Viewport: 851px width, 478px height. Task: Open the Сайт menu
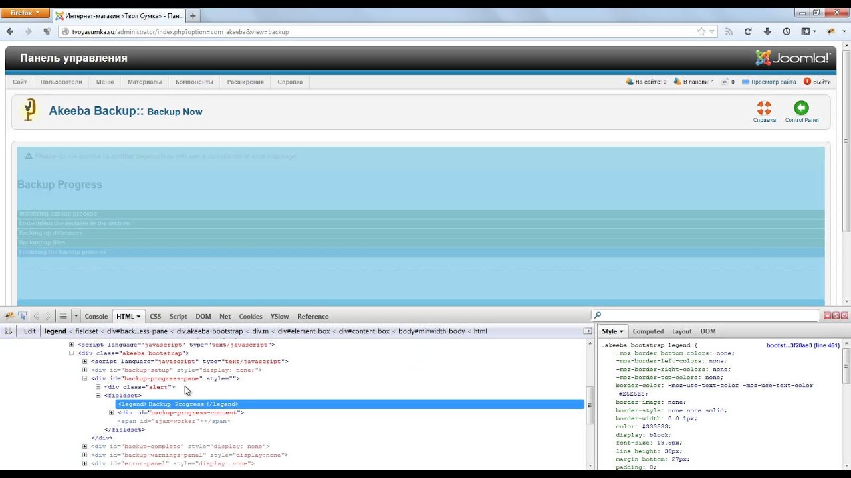pos(19,82)
